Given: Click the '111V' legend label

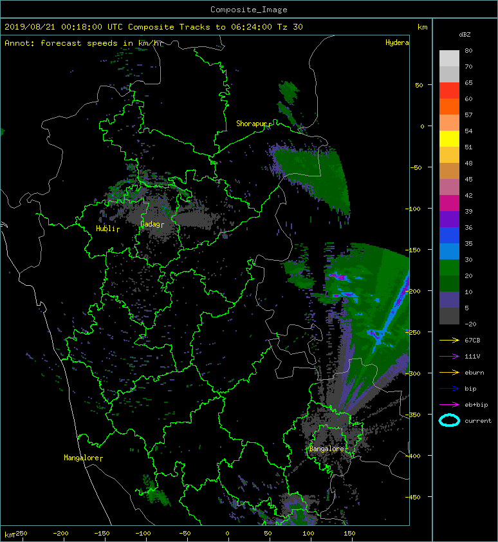Looking at the screenshot, I should tap(472, 357).
